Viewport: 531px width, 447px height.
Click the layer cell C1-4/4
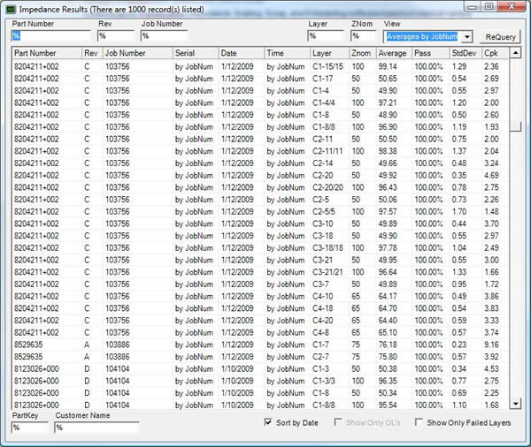pyautogui.click(x=324, y=102)
